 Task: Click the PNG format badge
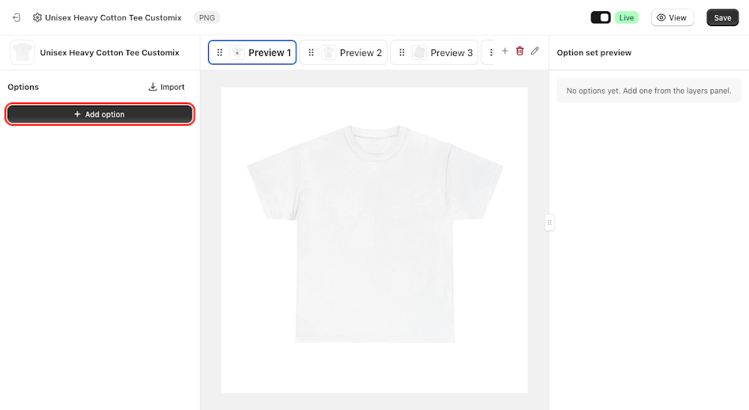(207, 18)
